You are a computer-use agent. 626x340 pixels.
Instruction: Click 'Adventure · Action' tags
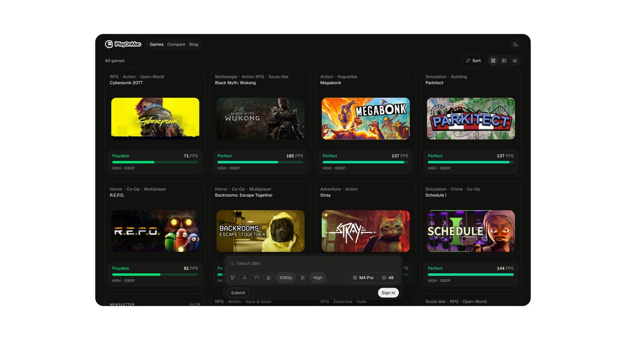point(339,189)
